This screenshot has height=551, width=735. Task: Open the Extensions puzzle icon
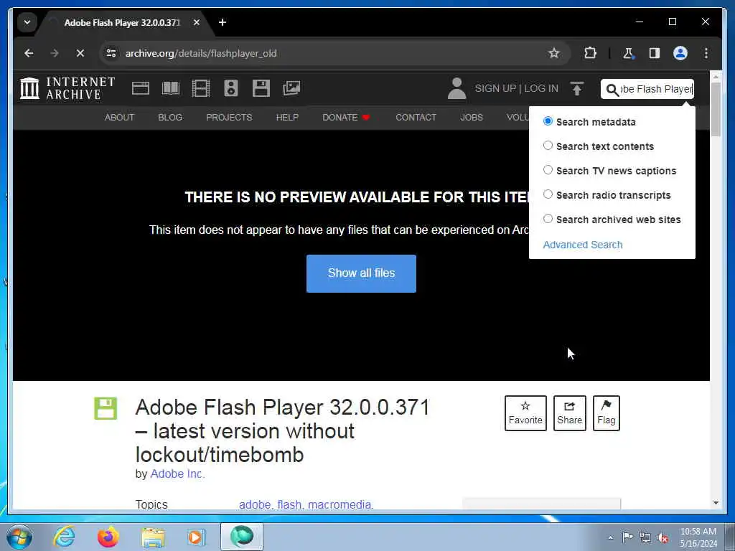(590, 53)
